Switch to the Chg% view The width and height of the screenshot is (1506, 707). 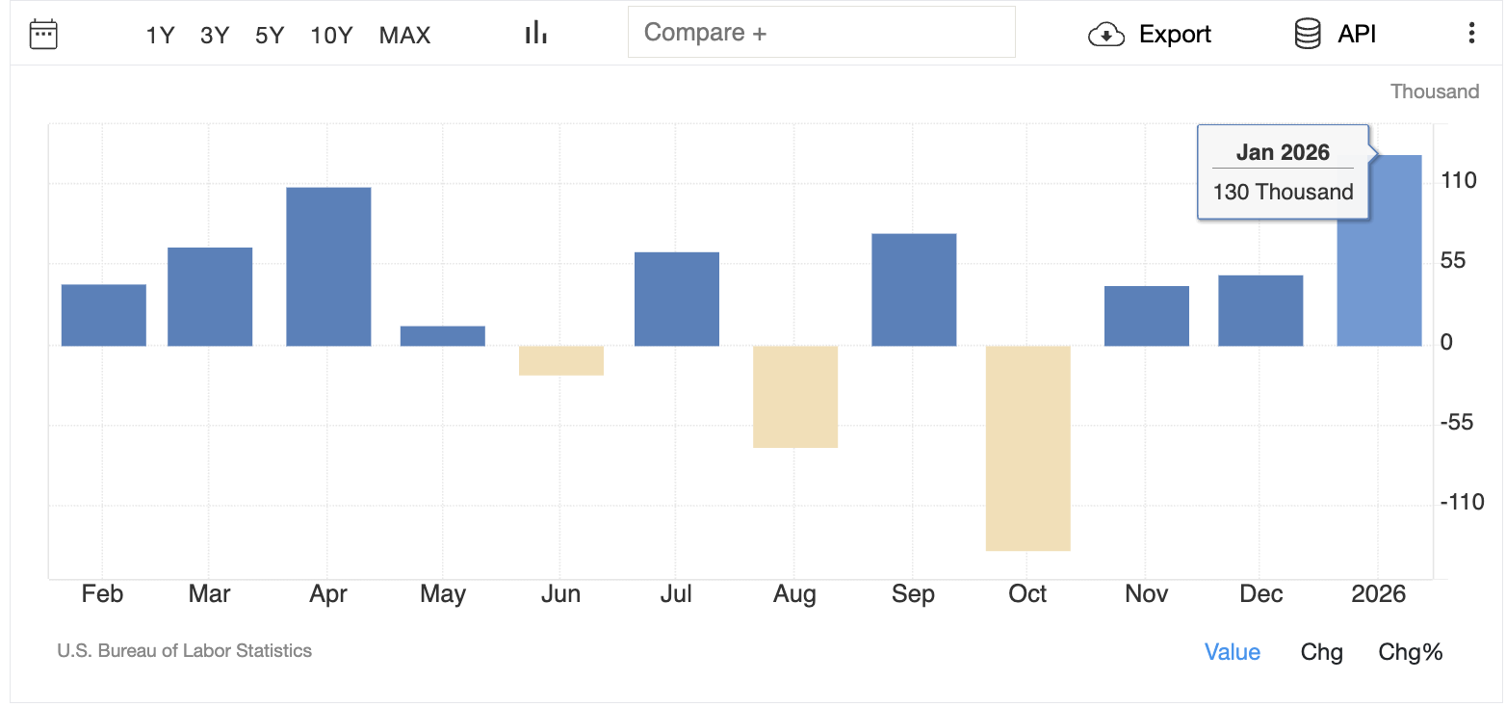click(x=1410, y=652)
